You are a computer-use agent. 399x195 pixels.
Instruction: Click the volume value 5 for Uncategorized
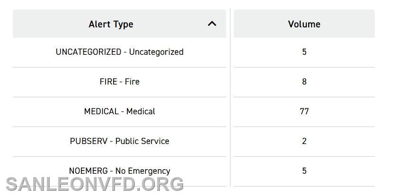tap(304, 52)
